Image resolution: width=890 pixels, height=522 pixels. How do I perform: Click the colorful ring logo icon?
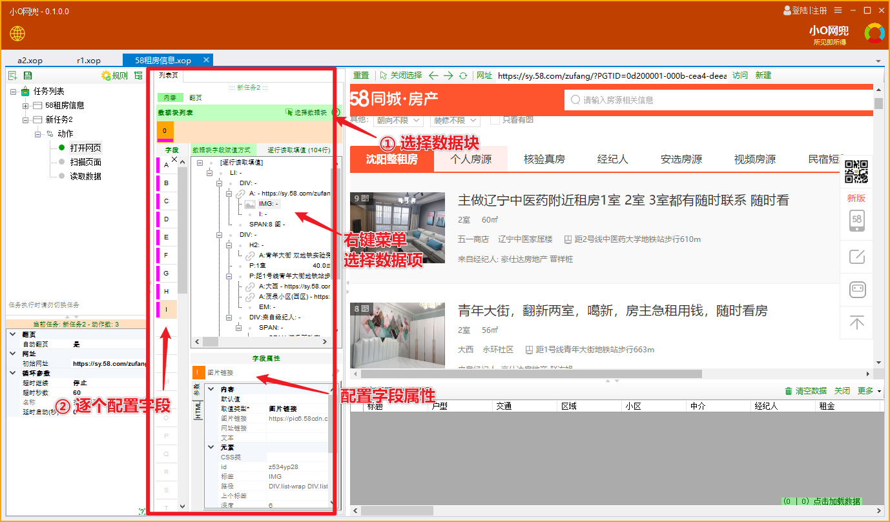click(875, 33)
